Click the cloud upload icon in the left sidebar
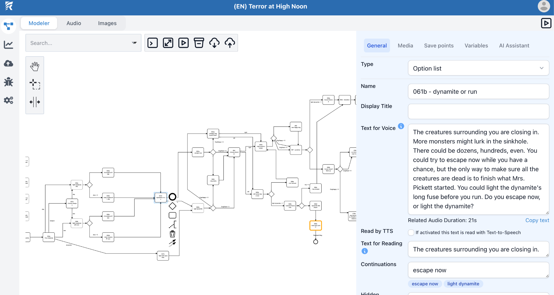 coord(9,63)
